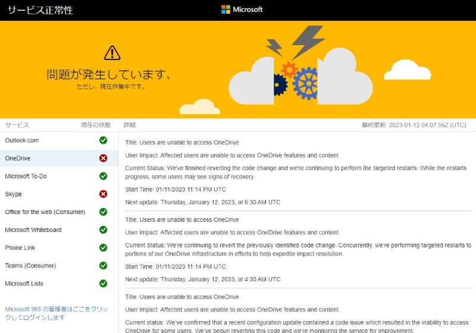Select Phone Link service entry
Image resolution: width=476 pixels, height=333 pixels.
tap(59, 248)
